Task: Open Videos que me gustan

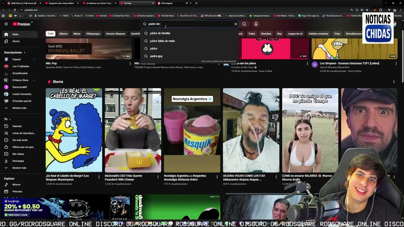Action: pyautogui.click(x=21, y=147)
